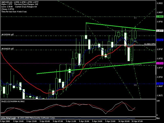Click the '9 Apr 19:00' time label

click(97, 121)
